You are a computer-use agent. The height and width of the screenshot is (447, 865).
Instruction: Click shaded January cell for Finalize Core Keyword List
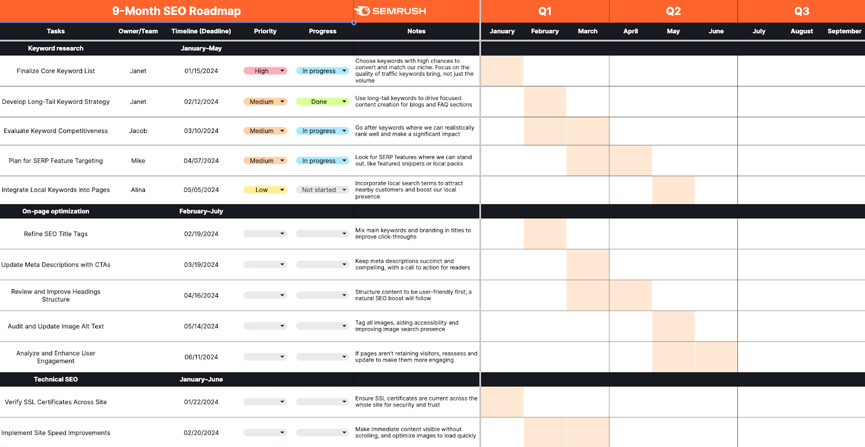[502, 71]
